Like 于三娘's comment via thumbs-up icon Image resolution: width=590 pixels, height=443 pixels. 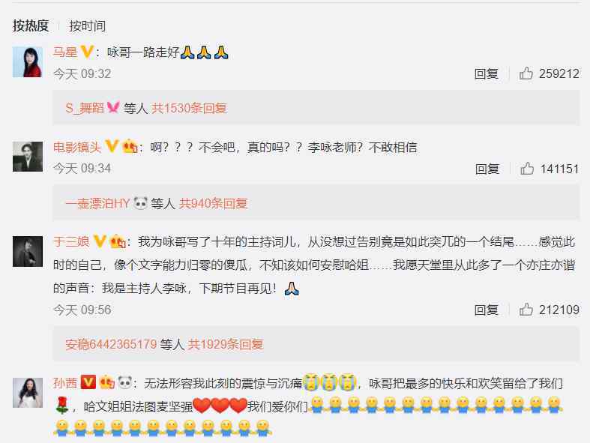pos(526,310)
